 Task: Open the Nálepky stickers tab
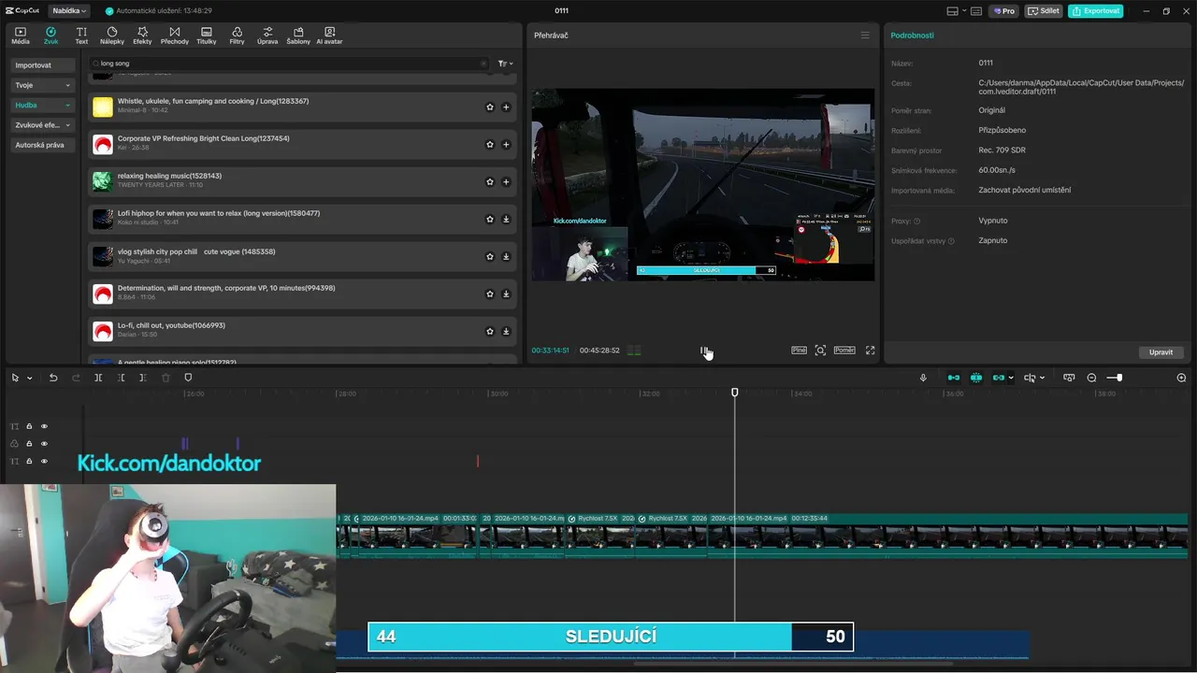112,36
